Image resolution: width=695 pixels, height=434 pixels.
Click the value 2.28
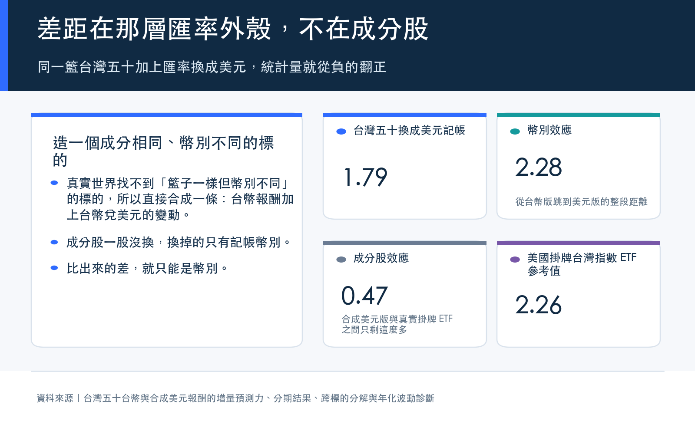[x=539, y=168]
